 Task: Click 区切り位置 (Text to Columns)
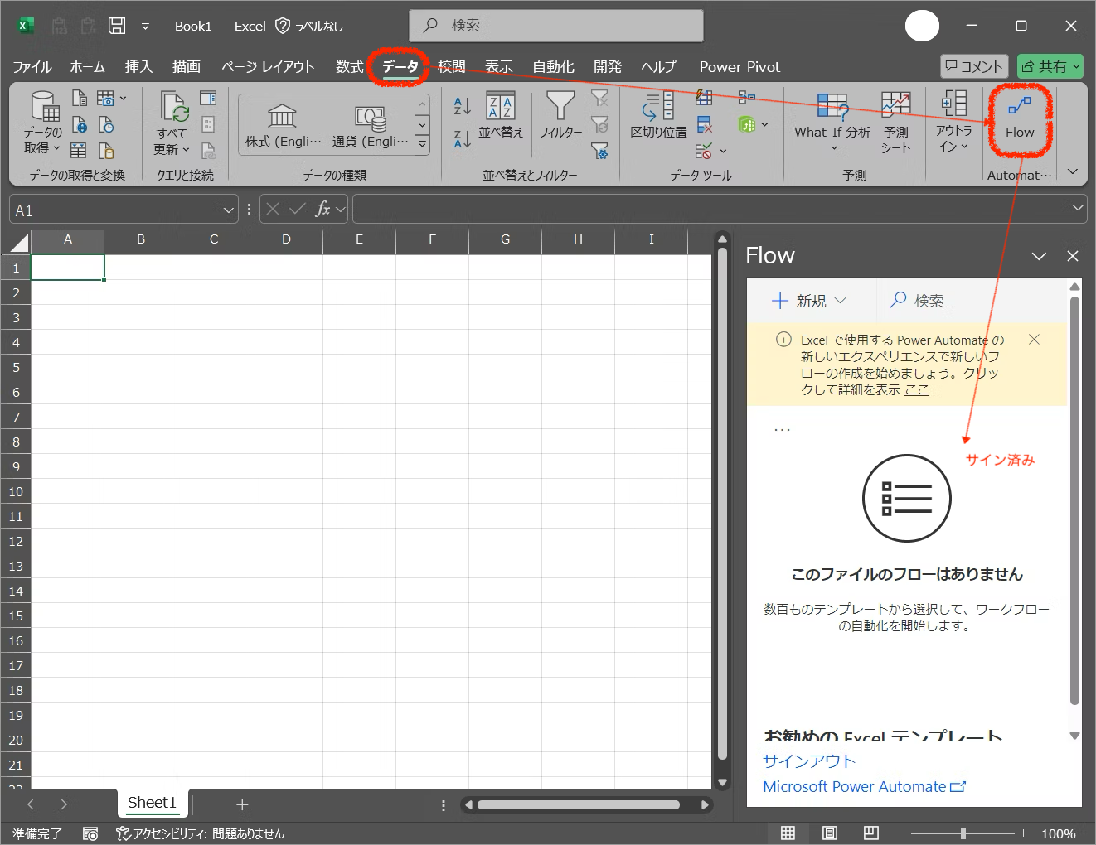pyautogui.click(x=658, y=115)
